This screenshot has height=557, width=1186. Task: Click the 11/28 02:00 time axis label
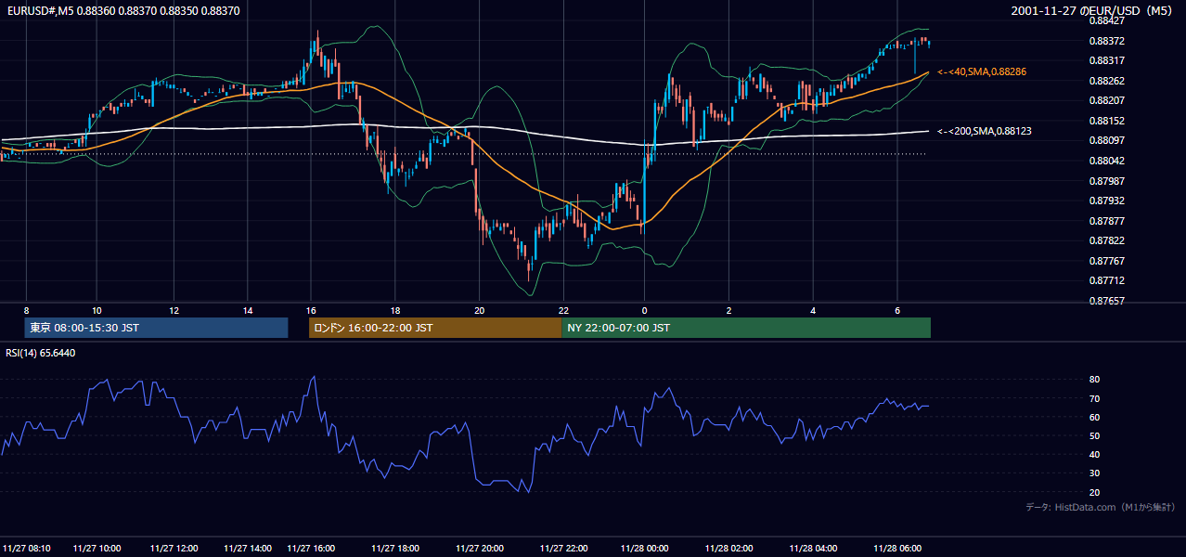pos(728,548)
